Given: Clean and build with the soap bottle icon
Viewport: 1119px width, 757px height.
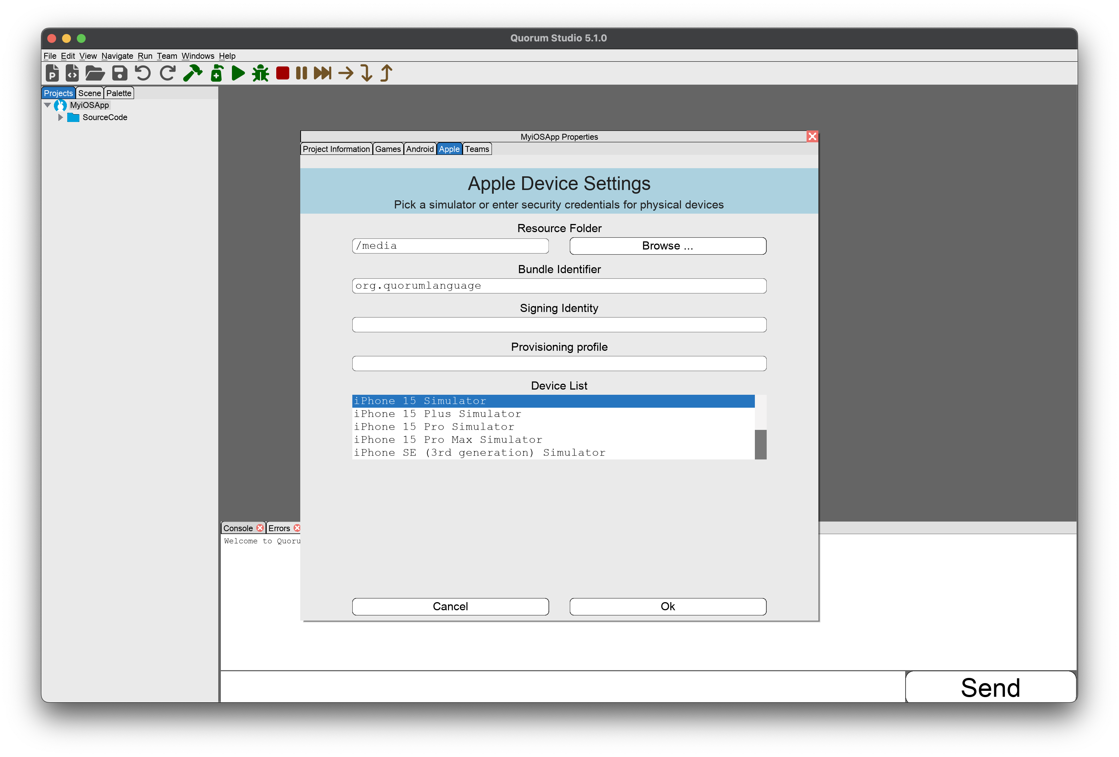Looking at the screenshot, I should (217, 73).
